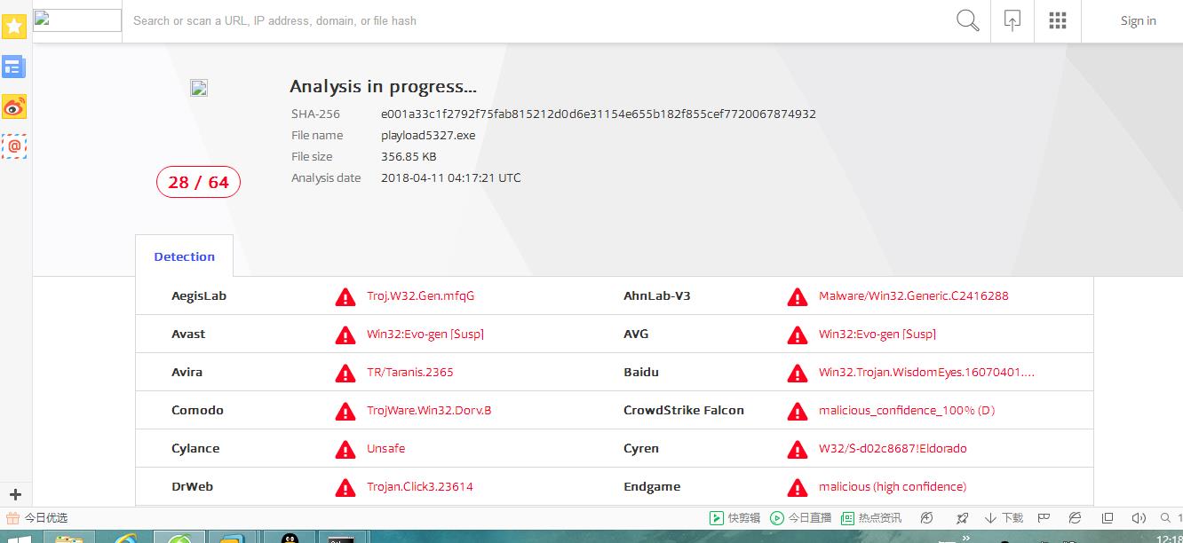Click the lightning accelerator status bar icon
The height and width of the screenshot is (543, 1183).
tap(927, 517)
